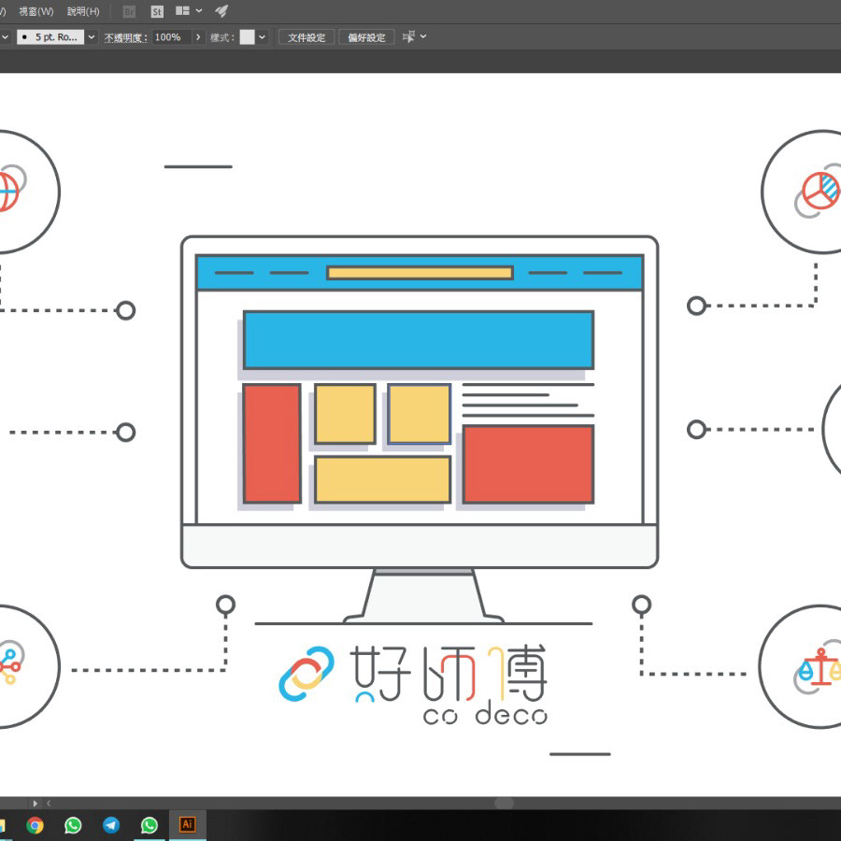Open Adobe Bridge via the Br icon
841x841 pixels.
click(130, 11)
